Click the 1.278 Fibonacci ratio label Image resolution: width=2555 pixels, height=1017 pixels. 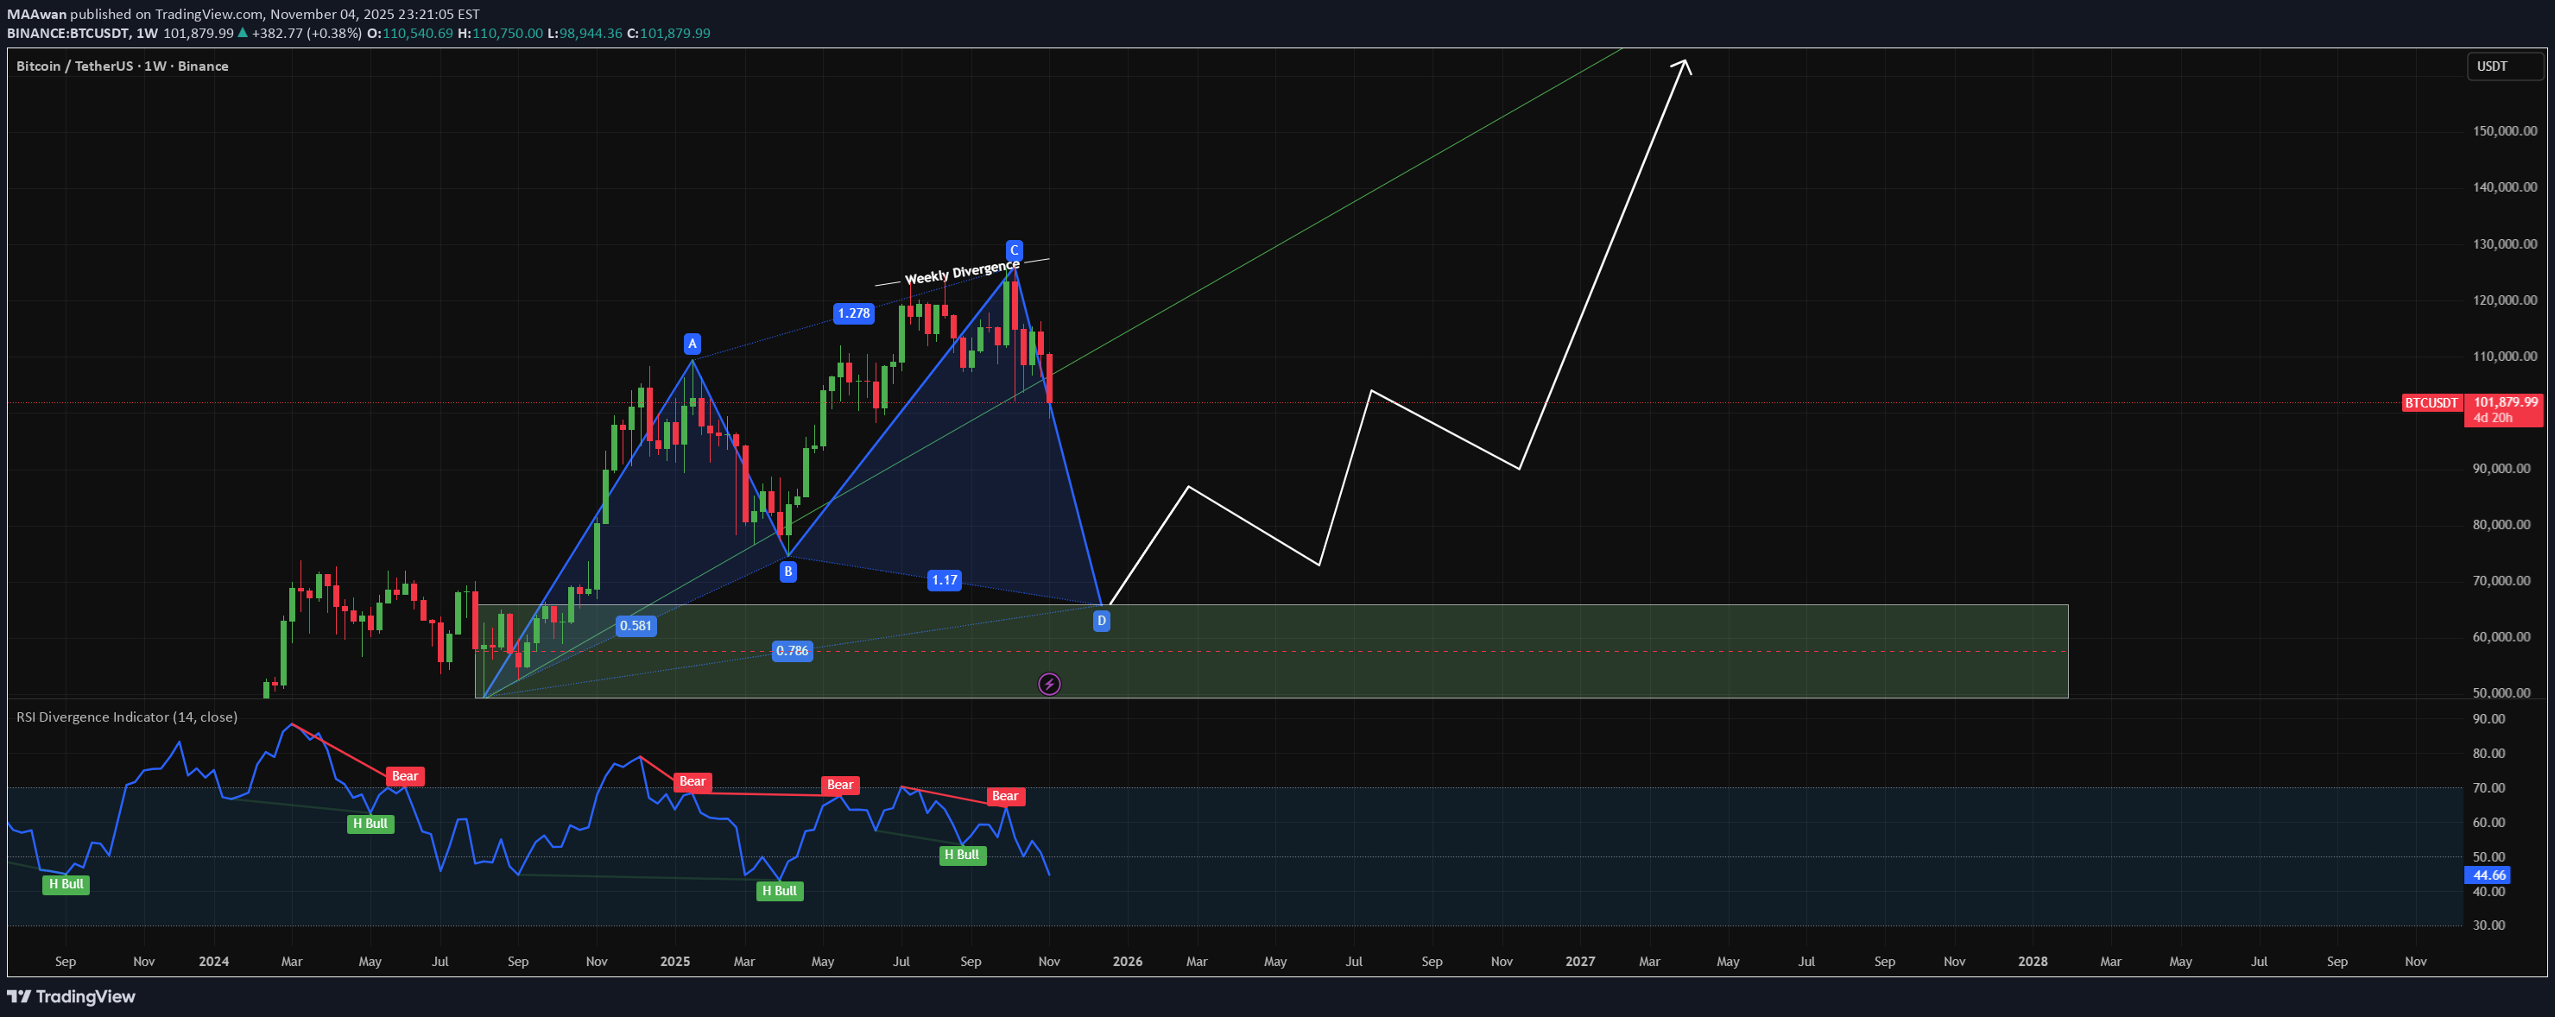point(854,313)
